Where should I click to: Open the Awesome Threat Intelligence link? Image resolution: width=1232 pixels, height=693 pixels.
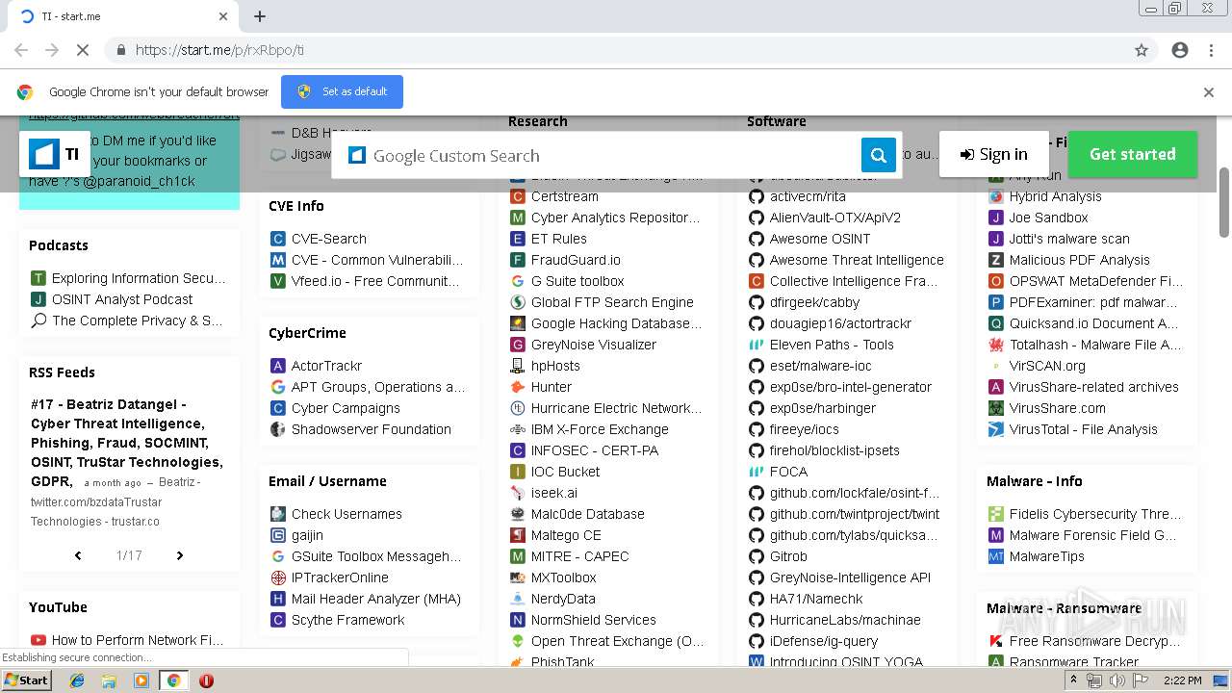pyautogui.click(x=857, y=260)
